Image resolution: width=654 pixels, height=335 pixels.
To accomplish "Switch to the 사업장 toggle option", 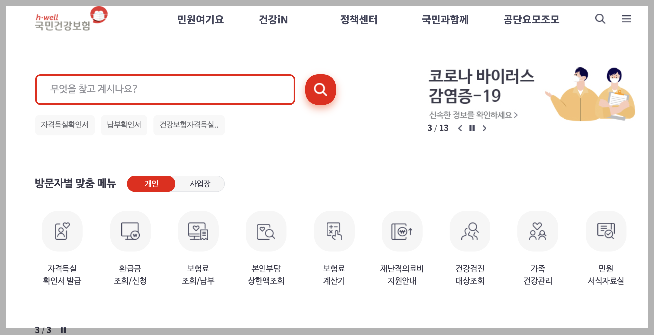I will click(x=200, y=184).
